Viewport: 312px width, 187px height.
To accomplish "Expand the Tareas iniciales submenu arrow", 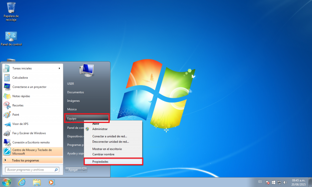I will tap(59, 69).
